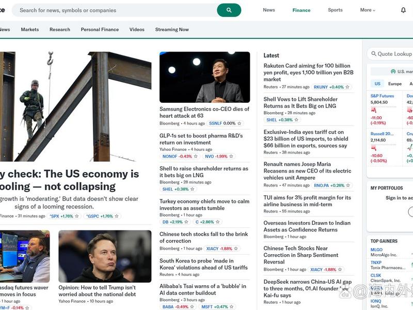
Task: Open the Finance section in top navigation
Action: tap(301, 10)
